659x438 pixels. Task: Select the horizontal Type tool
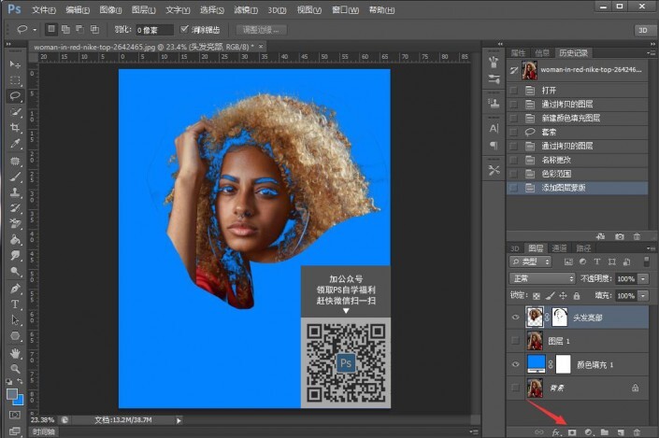pos(15,304)
